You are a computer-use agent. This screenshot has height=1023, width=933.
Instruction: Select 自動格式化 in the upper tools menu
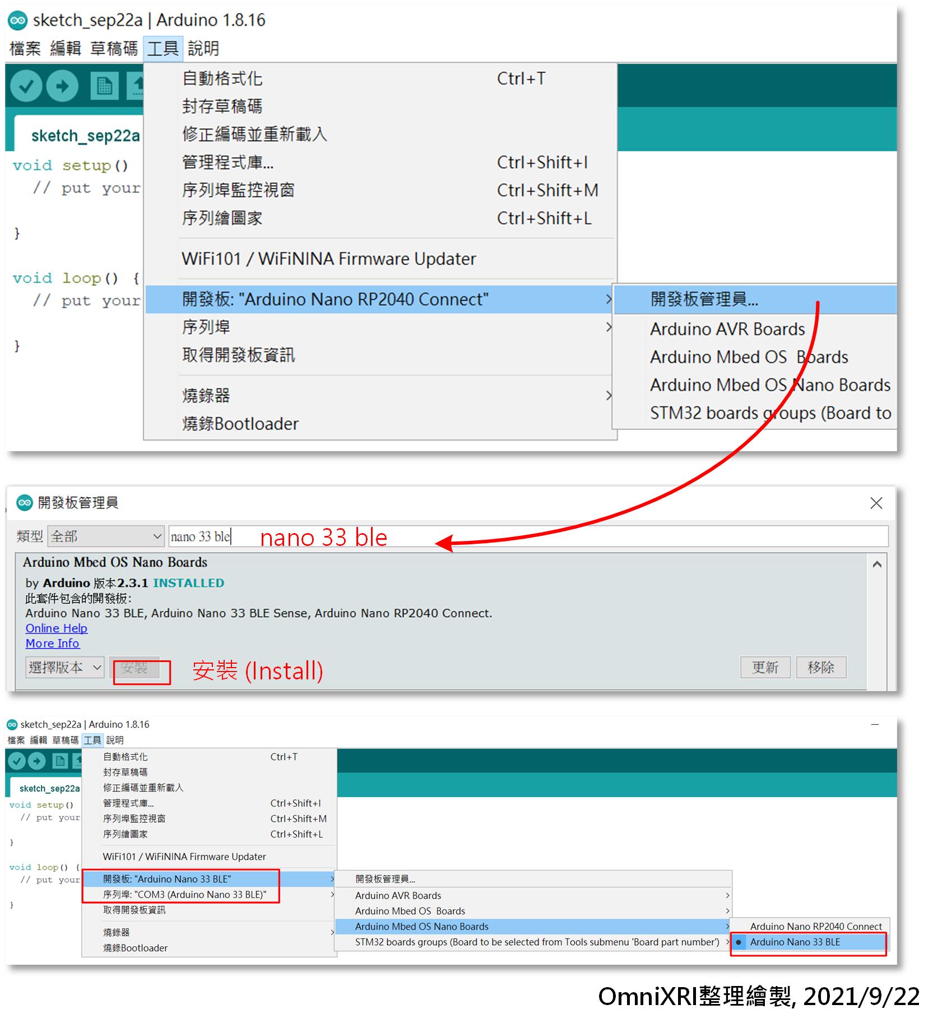(x=380, y=78)
